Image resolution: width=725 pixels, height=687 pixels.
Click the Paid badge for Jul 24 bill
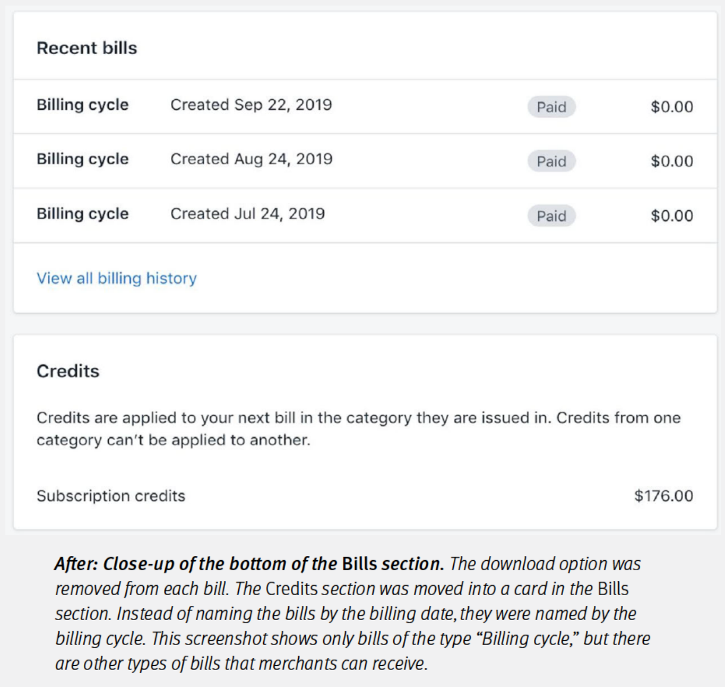click(x=551, y=216)
